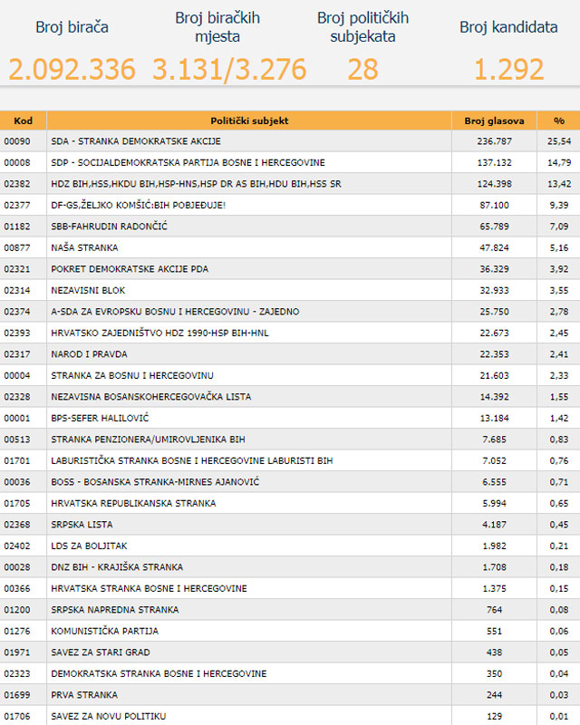Click the Naša Stranka party name
The height and width of the screenshot is (725, 580).
coord(84,247)
